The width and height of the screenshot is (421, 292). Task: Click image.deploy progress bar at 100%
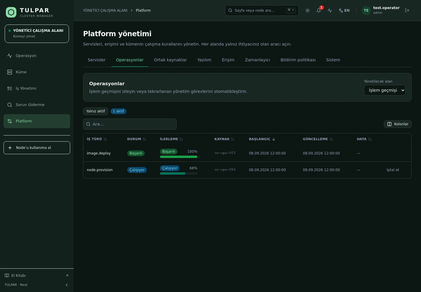point(179,157)
